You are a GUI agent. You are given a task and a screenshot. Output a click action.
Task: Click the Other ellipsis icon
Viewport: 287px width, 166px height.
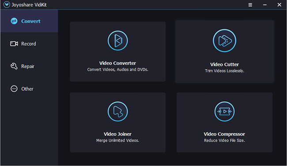pos(14,89)
